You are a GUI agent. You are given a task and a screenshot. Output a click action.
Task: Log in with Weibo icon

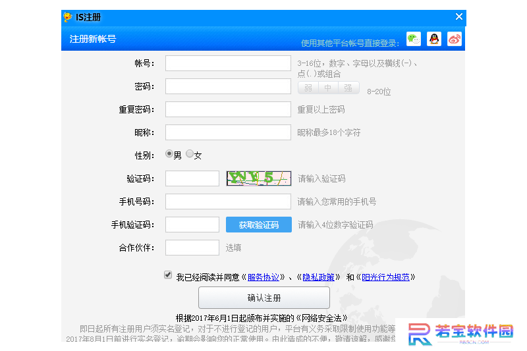455,39
